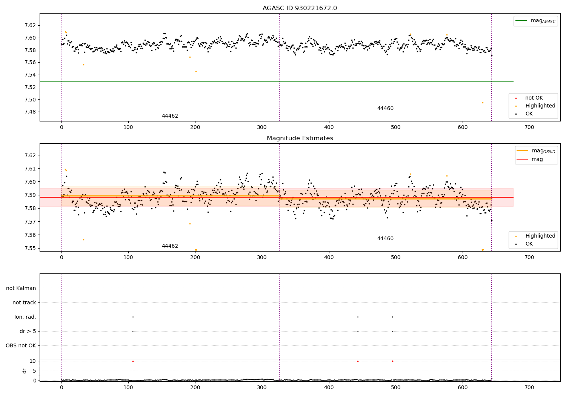Click the 'Magnitude Estimates' plot title
Screen dimensions: 566x396
point(300,138)
